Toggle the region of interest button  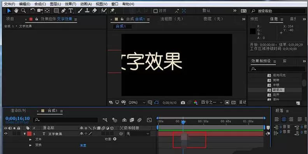(227, 102)
